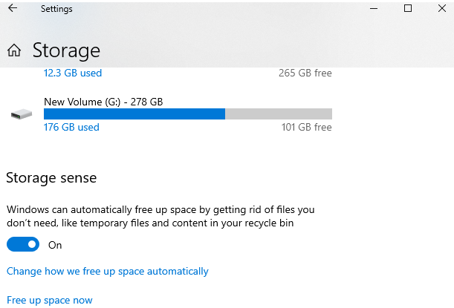Click the "Free up space now" link
This screenshot has height=308, width=454.
[50, 300]
